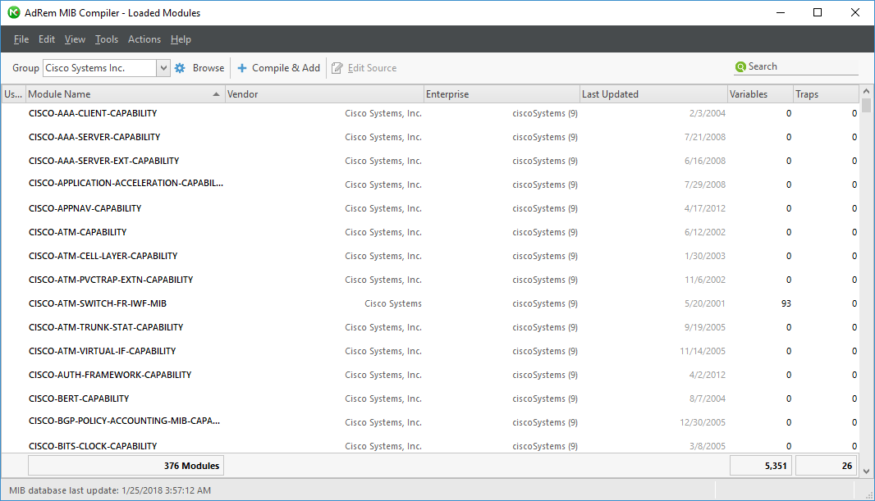Open the Group dropdown arrow
The image size is (875, 501).
pyautogui.click(x=163, y=68)
